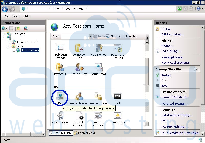This screenshot has height=143, width=205.
Task: Switch to Features View tab
Action: click(x=61, y=133)
